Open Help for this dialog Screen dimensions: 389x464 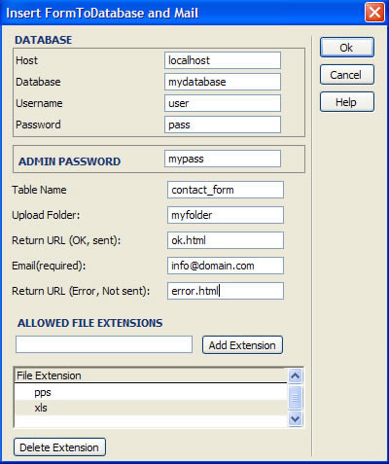point(347,102)
